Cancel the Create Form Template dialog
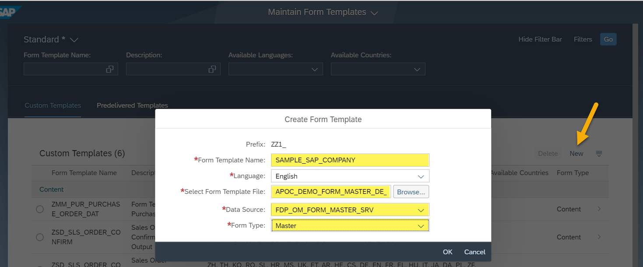The image size is (643, 267). coord(475,252)
